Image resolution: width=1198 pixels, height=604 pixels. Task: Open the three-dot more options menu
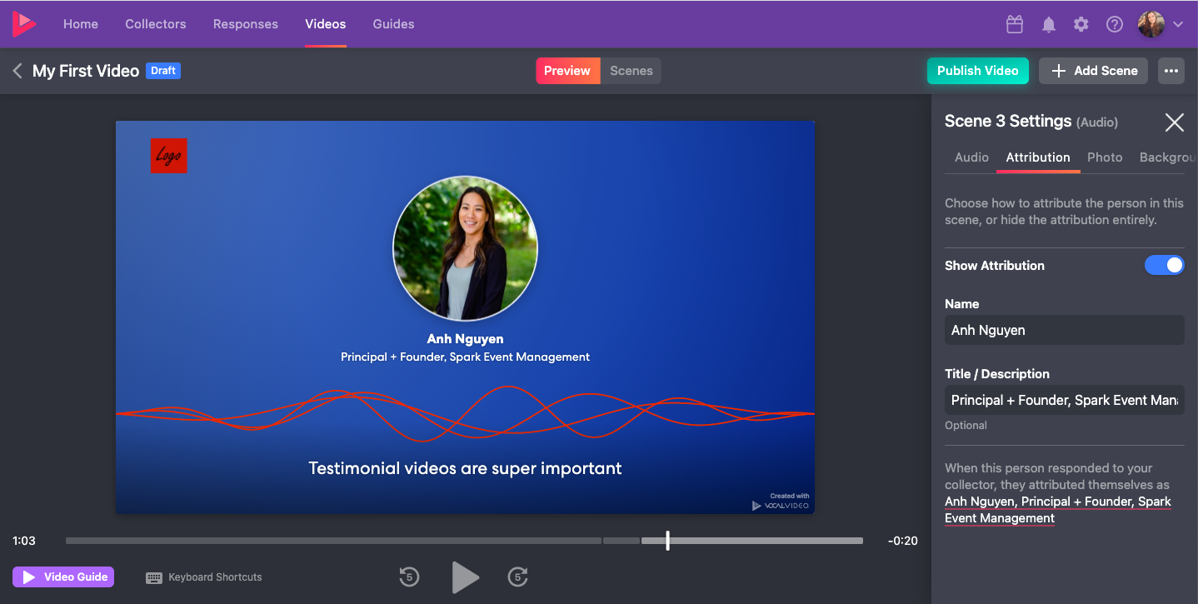(1171, 71)
